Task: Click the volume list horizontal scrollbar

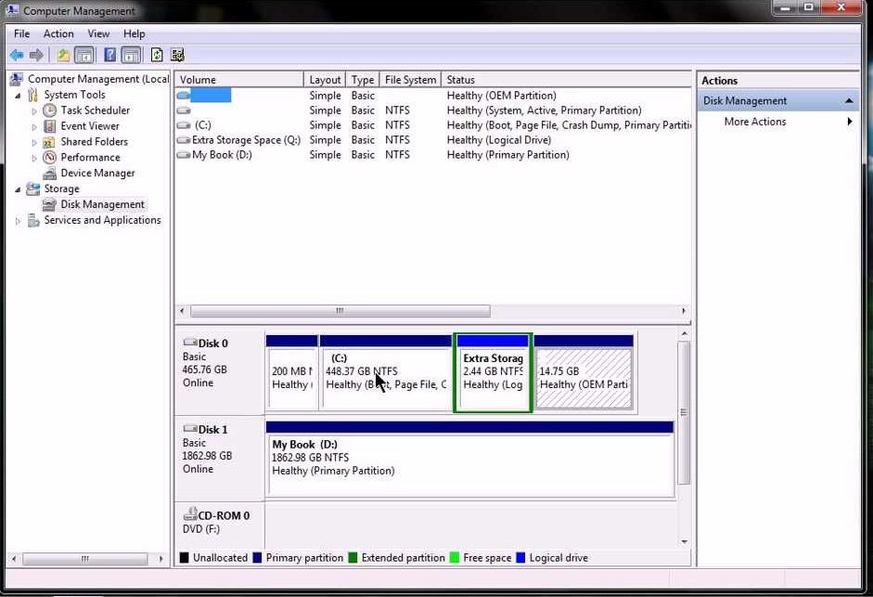Action: (x=340, y=311)
